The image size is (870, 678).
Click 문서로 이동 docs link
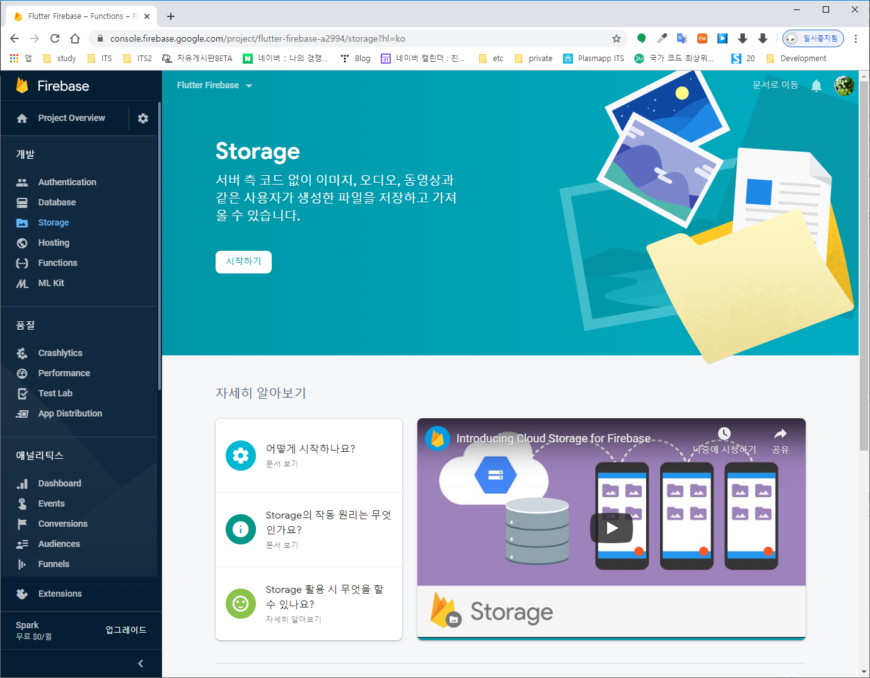pyautogui.click(x=775, y=85)
